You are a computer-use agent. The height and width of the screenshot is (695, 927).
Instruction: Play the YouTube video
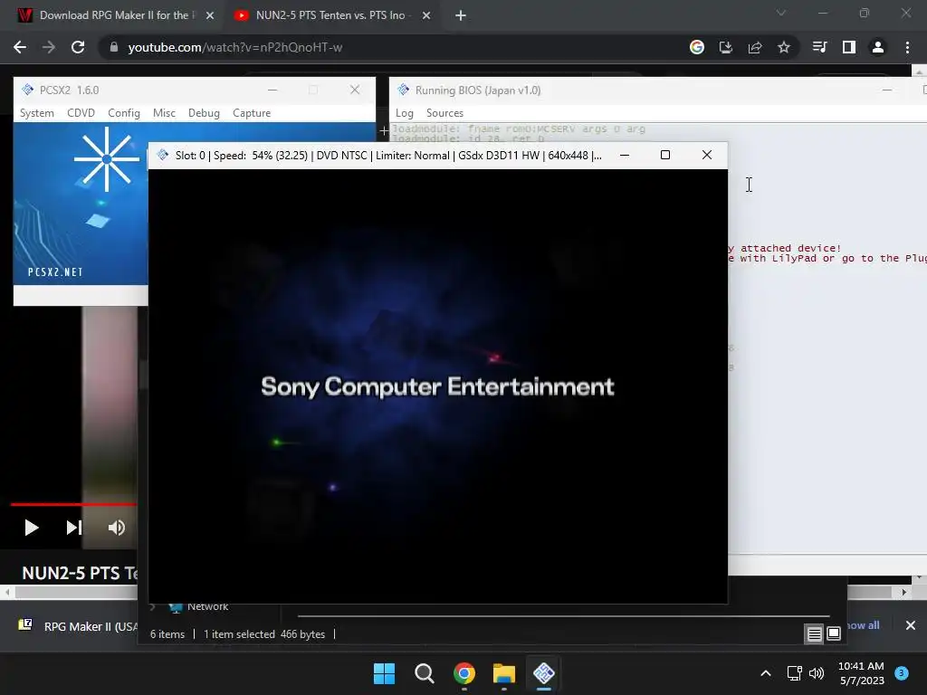click(32, 528)
